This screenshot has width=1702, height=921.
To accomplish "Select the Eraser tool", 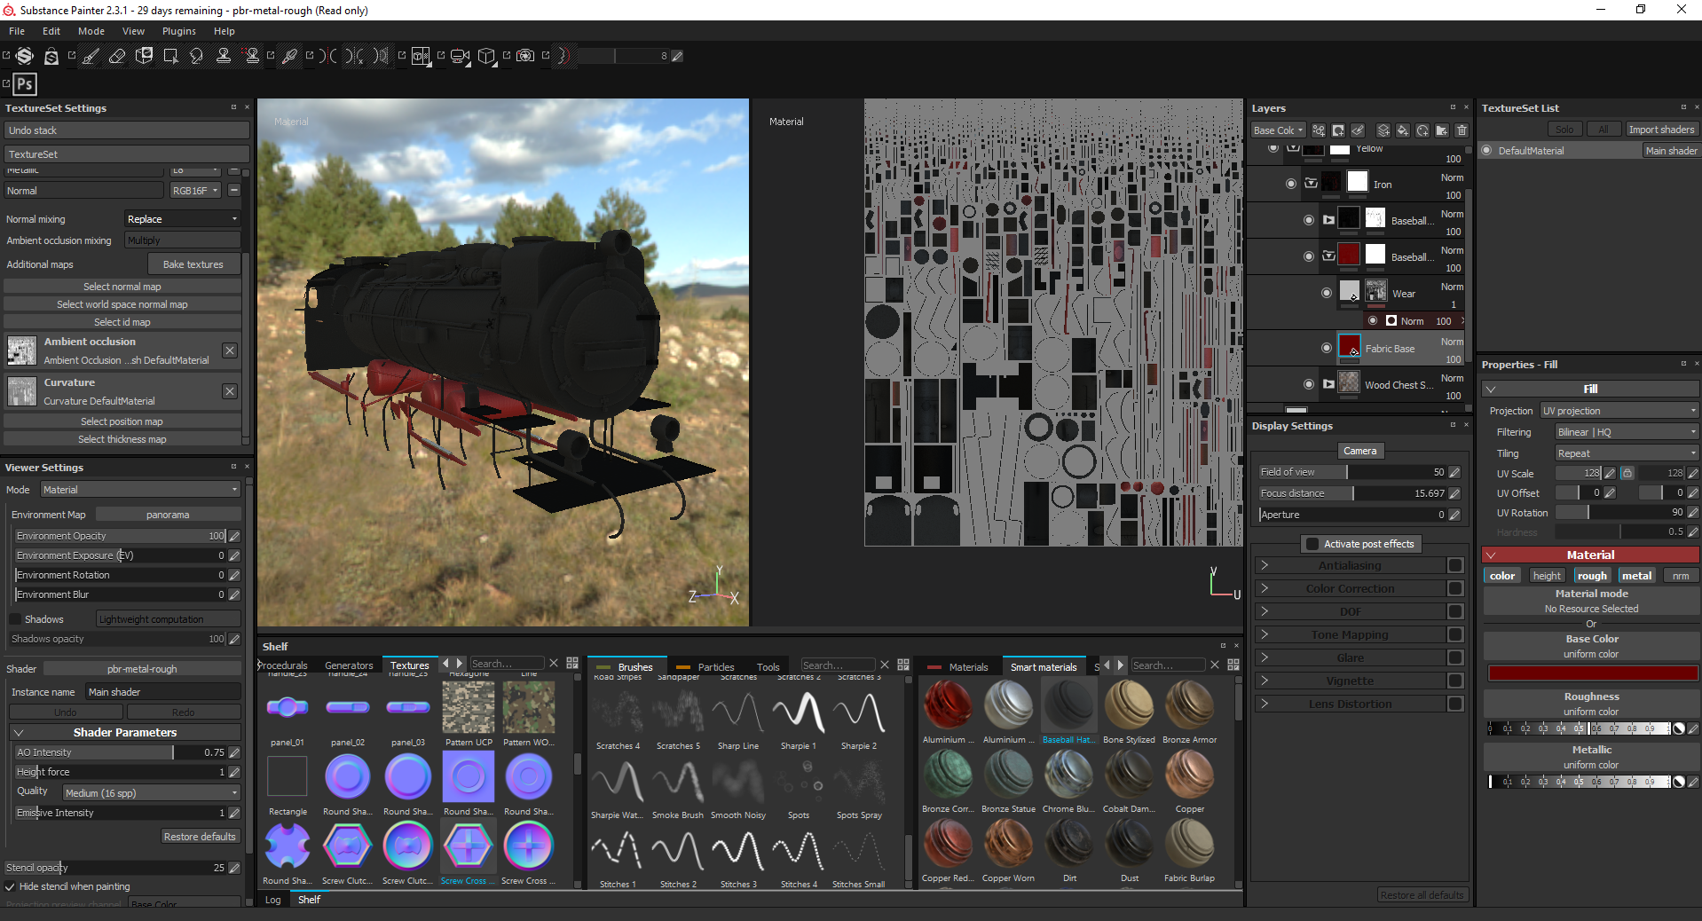I will tap(117, 56).
